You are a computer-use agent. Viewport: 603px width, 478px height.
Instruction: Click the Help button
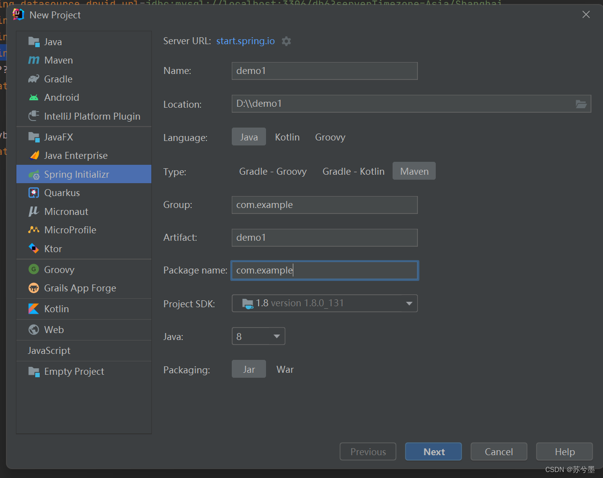565,452
